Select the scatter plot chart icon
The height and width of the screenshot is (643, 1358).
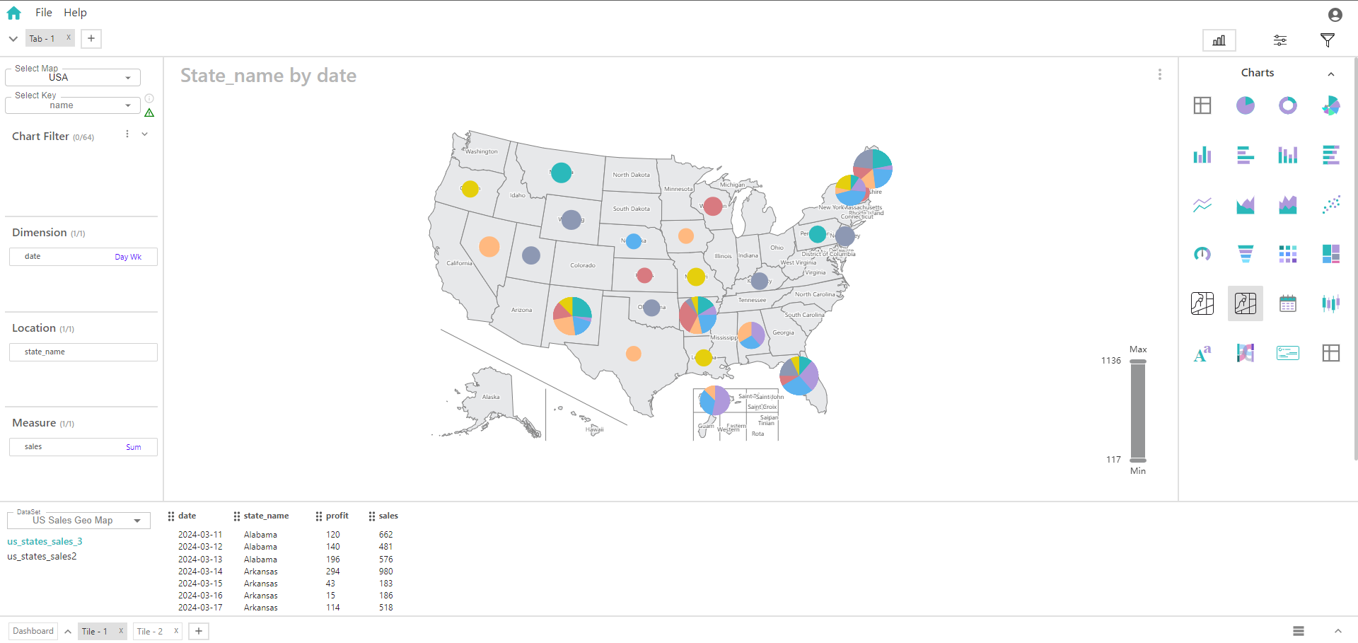(1330, 204)
